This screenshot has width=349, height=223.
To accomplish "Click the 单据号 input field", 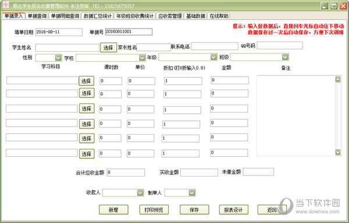I will [x=129, y=32].
